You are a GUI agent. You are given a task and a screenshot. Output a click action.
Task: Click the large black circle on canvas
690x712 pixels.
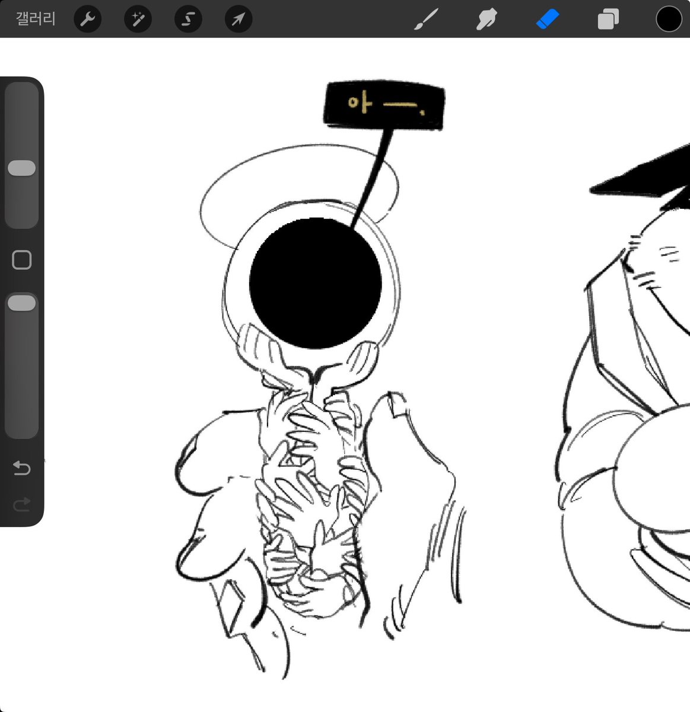click(x=315, y=284)
